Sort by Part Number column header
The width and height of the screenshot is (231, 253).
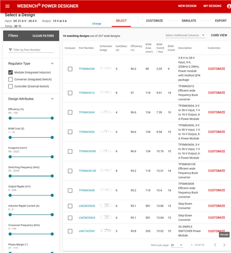[x=86, y=48]
